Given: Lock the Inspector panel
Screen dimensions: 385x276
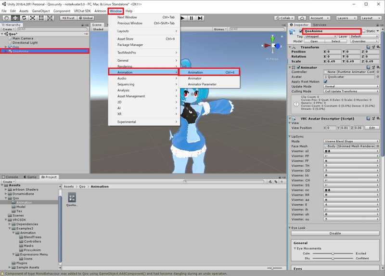Looking at the screenshot, I should click(377, 25).
